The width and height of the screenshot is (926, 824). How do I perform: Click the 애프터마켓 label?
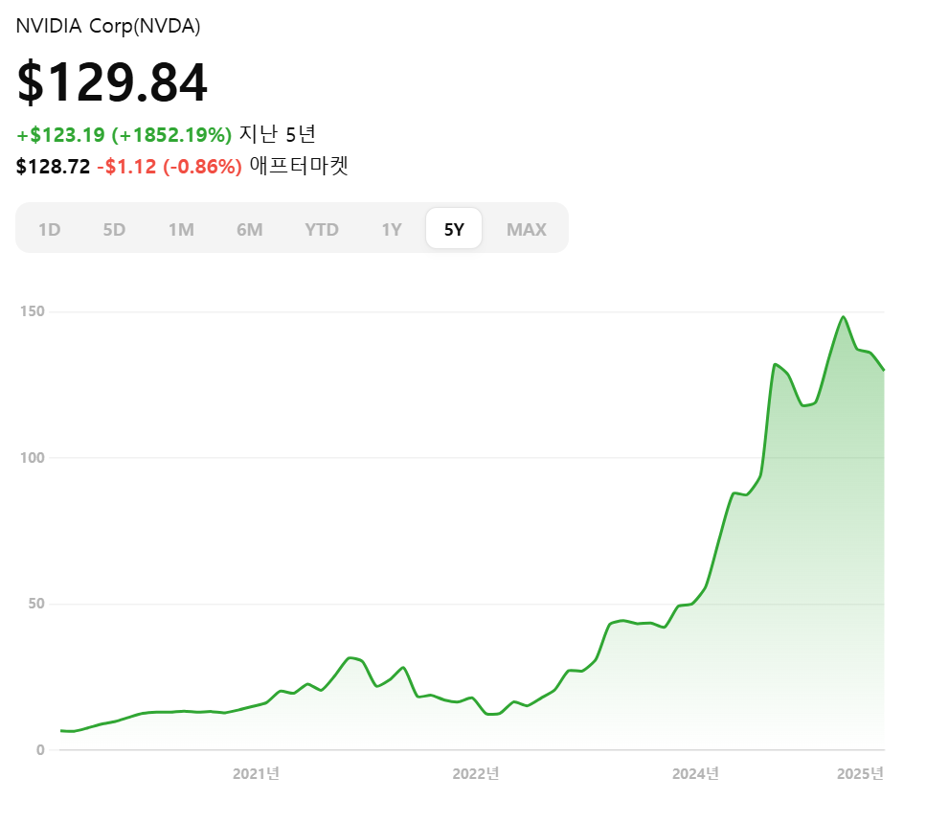299,166
